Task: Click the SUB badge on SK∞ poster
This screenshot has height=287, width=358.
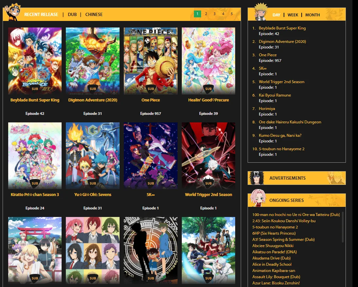Action: [151, 183]
